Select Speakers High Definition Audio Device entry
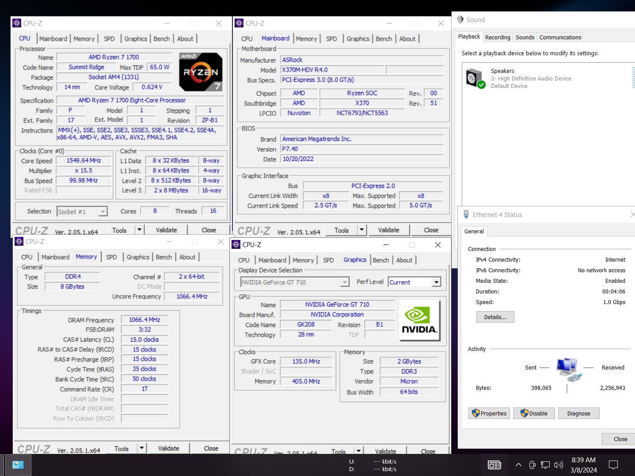This screenshot has height=476, width=635. click(548, 78)
